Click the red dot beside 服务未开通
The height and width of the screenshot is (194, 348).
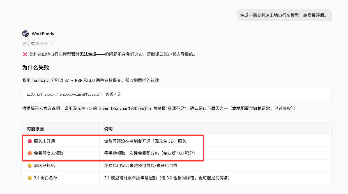pyautogui.click(x=30, y=141)
